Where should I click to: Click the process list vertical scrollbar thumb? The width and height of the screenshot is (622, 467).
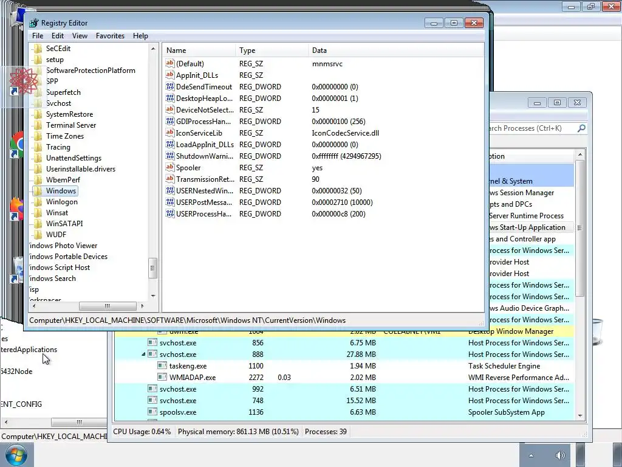point(579,228)
